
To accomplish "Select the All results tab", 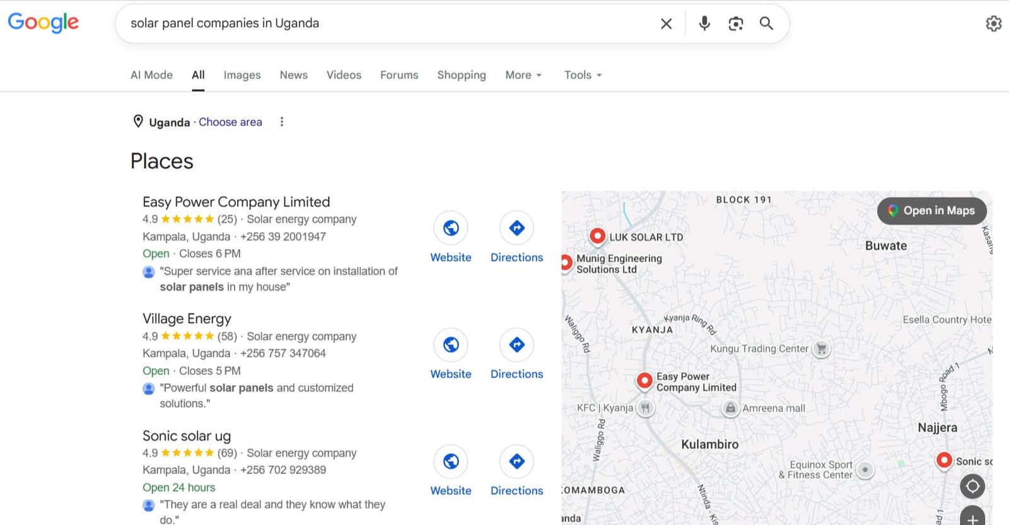I will click(x=198, y=75).
